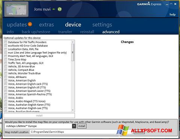Check Voice, Australian English-Lee (TTS)
Viewport: 180px width, 139px height.
[6, 108]
